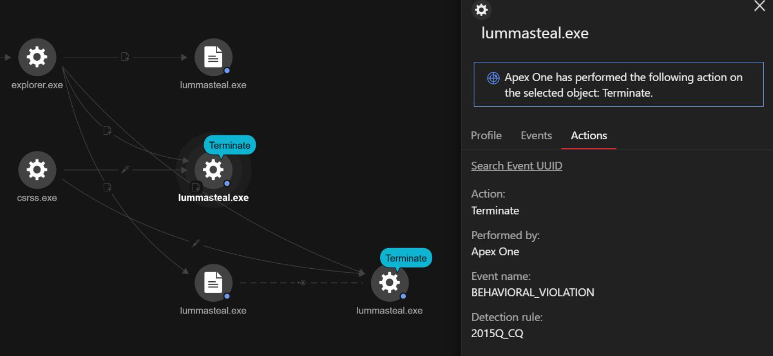Open the Search Event UUID link
This screenshot has height=356, width=773.
point(517,166)
